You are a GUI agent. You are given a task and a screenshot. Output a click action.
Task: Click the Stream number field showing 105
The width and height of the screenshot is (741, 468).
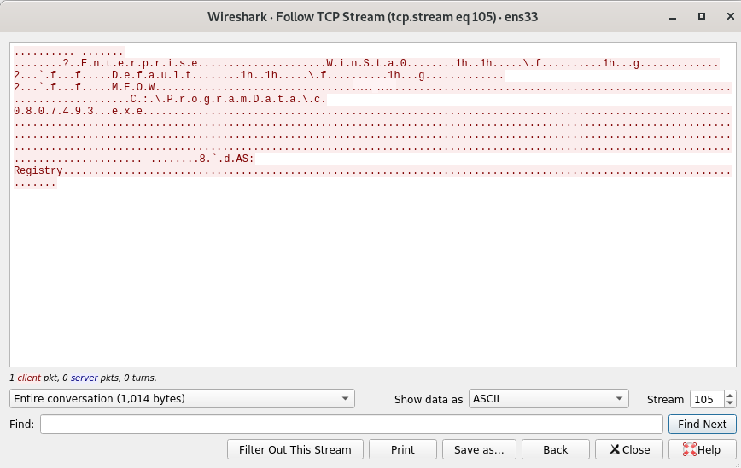point(707,399)
